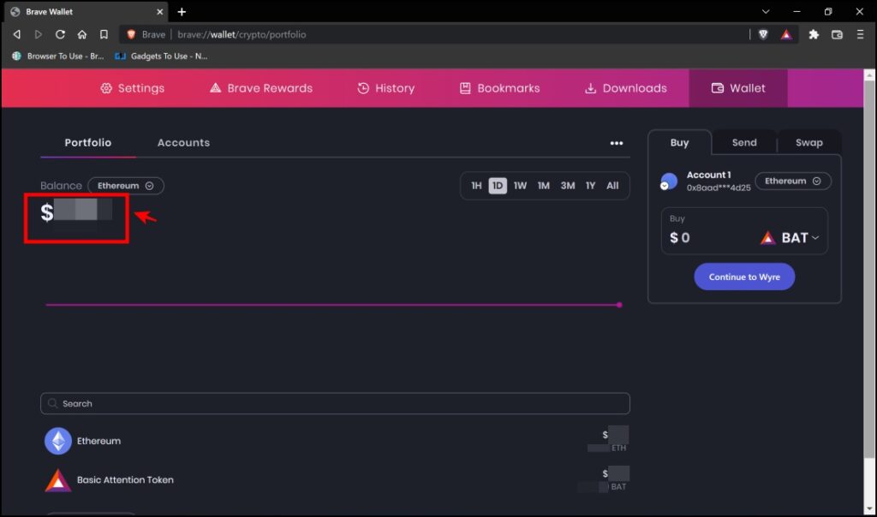Click the Bookmarks icon in navigation

point(465,88)
